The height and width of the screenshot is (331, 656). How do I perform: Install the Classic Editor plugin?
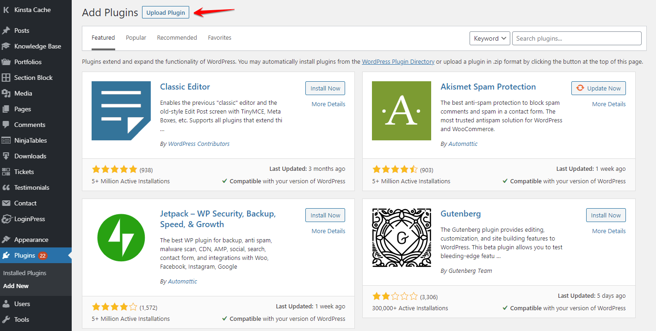[325, 88]
